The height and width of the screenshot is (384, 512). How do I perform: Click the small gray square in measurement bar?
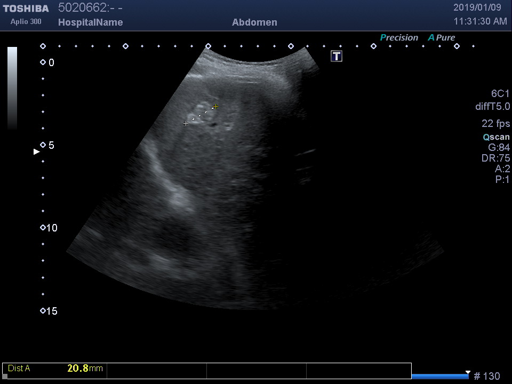(x=5, y=377)
